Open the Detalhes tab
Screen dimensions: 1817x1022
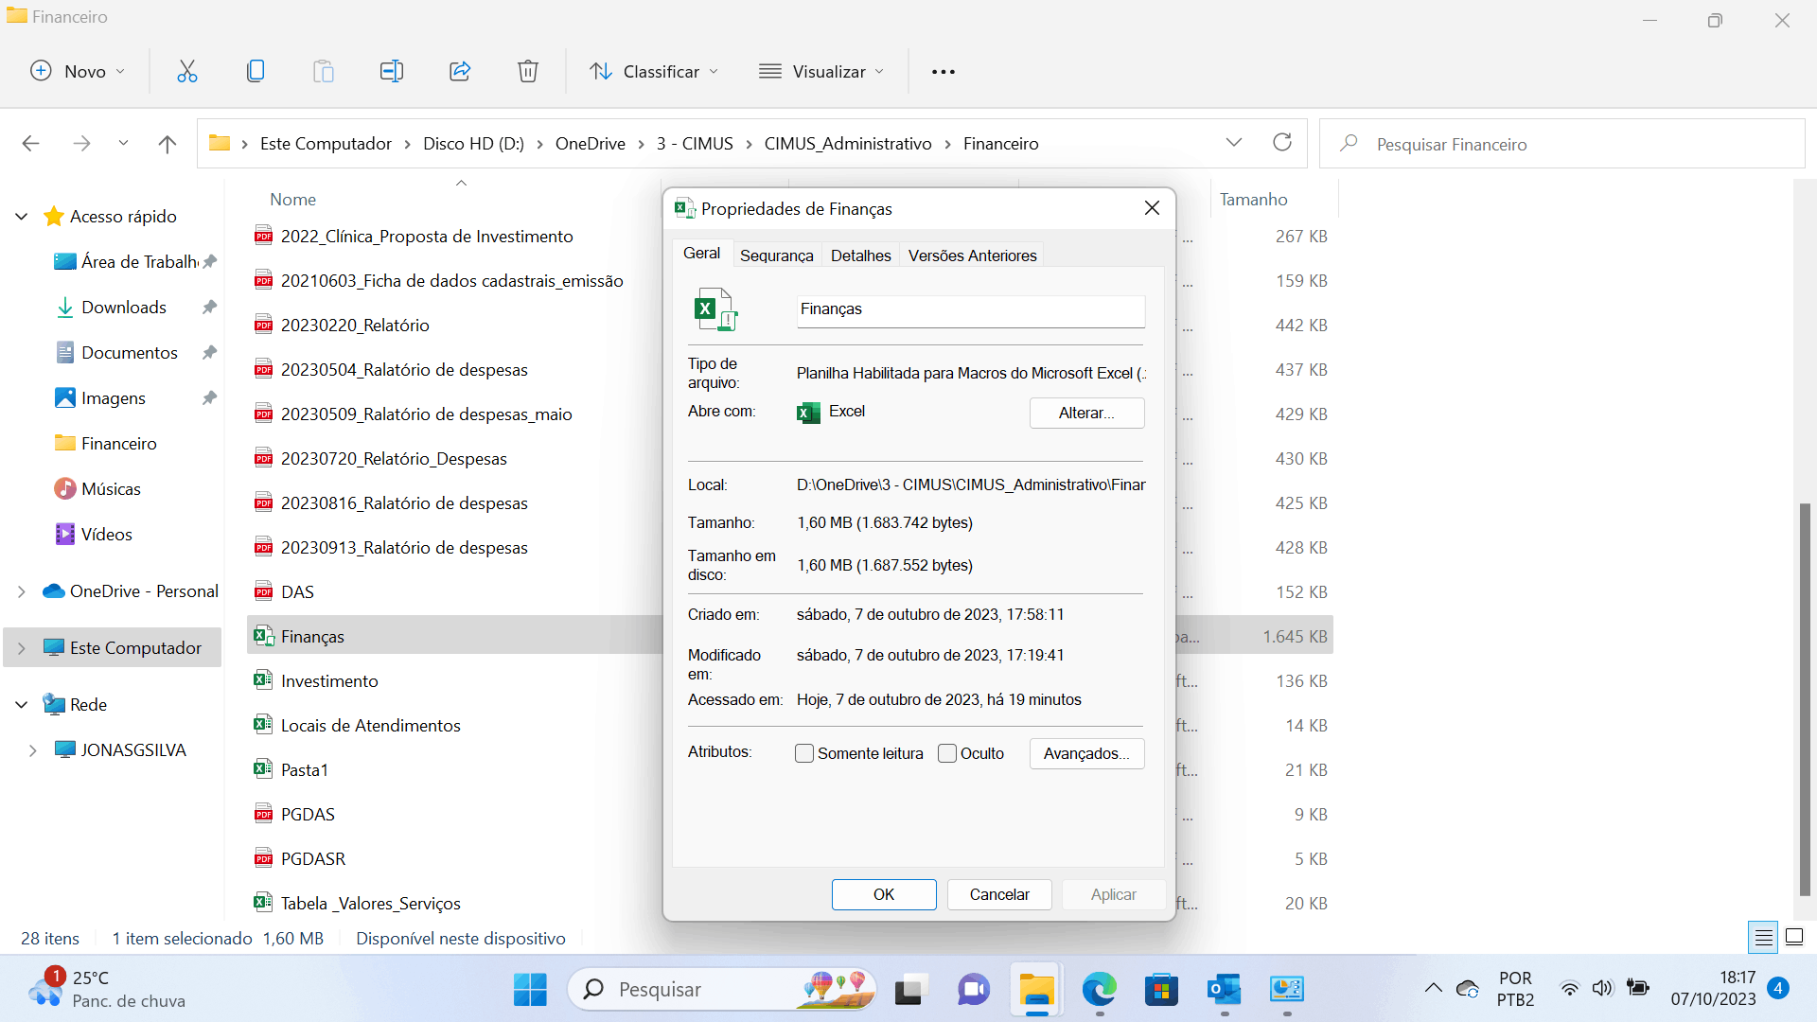[860, 255]
